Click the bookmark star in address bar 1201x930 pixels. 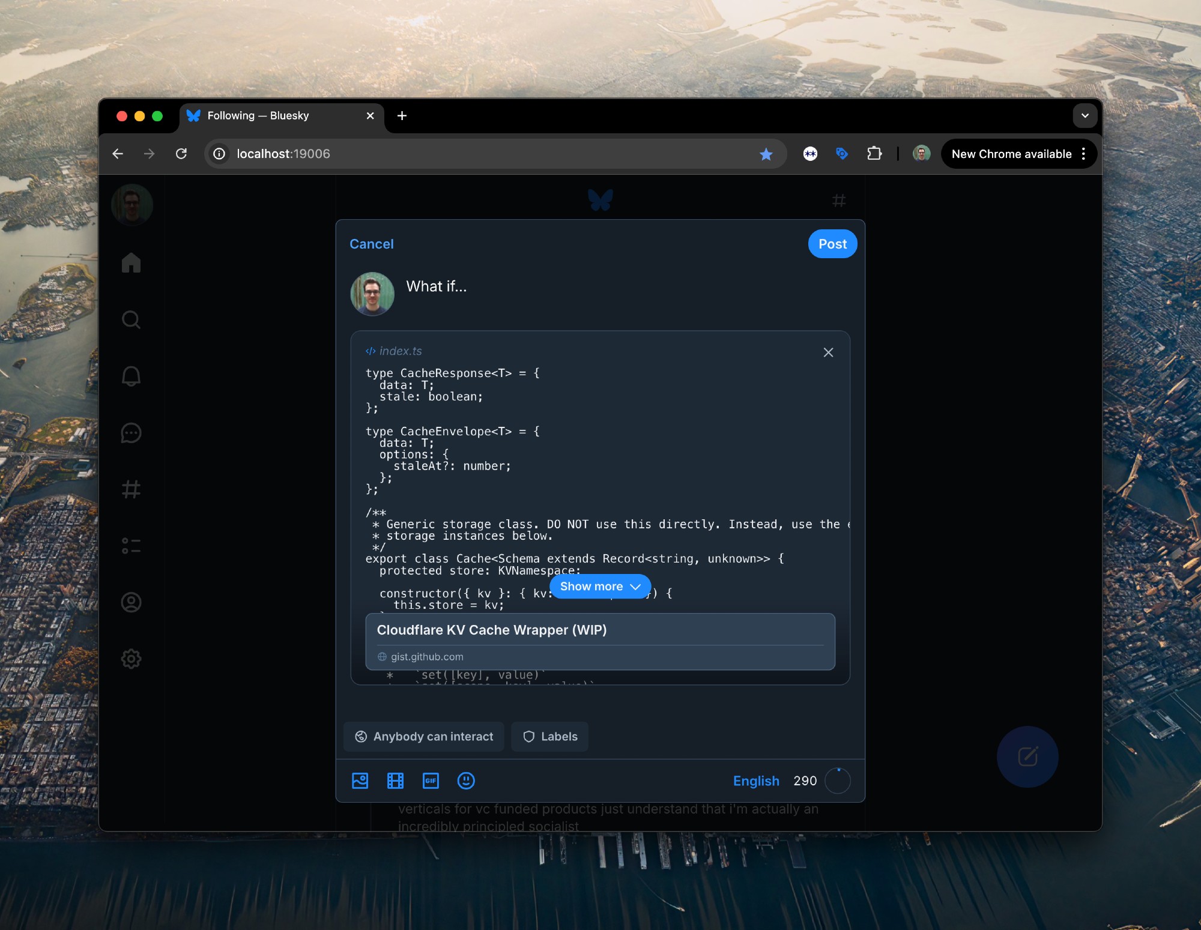(x=766, y=154)
